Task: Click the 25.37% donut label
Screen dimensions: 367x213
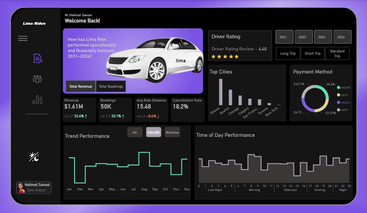Action: click(x=330, y=113)
